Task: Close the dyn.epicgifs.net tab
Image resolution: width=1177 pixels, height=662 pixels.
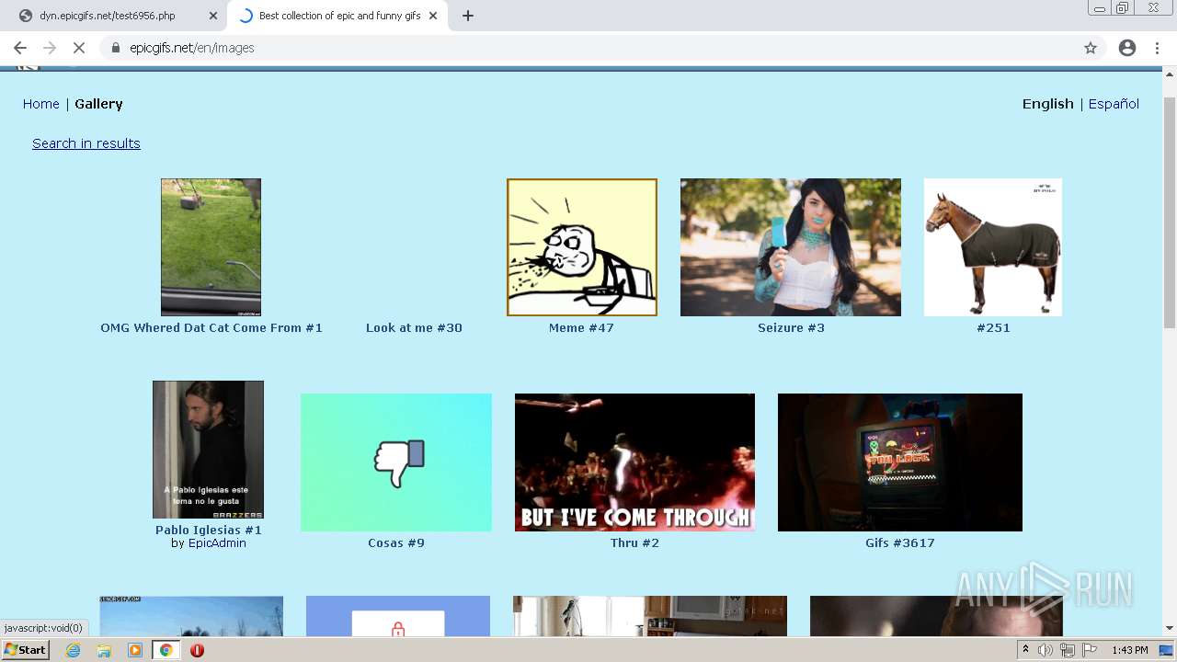Action: click(x=213, y=16)
